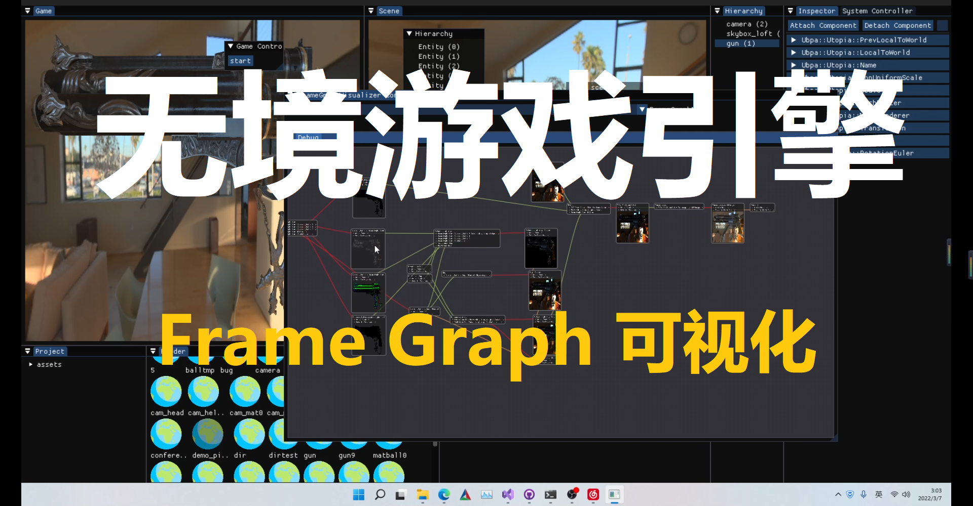Click the Hierarchy panel options icon
Screen dimensions: 973x506
coord(718,11)
